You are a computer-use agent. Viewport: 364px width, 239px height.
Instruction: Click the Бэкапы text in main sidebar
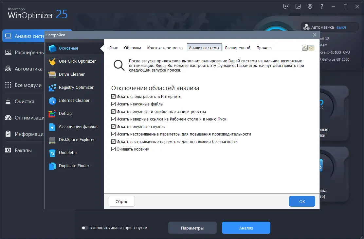point(23,151)
